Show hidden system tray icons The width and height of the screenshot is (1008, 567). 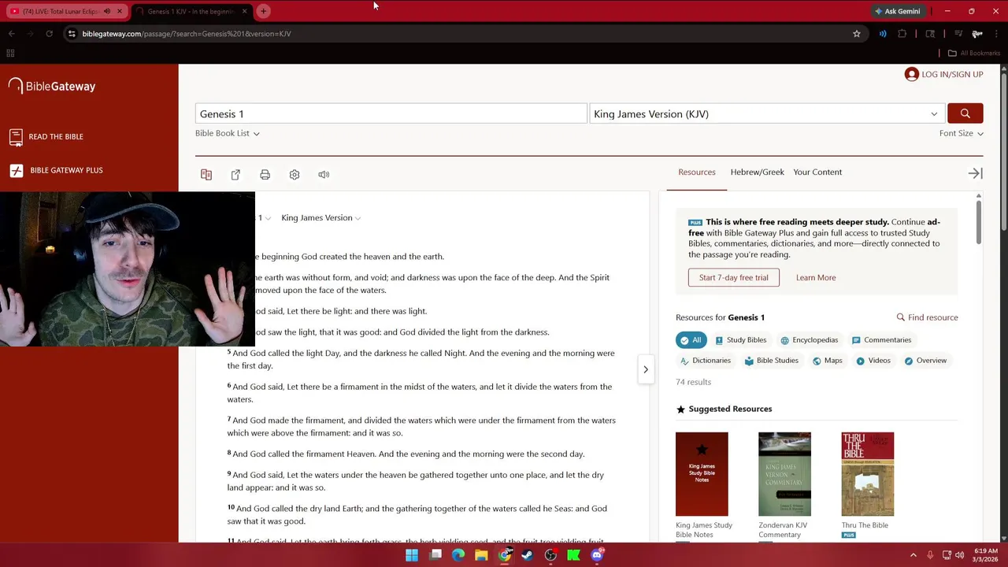tap(913, 555)
